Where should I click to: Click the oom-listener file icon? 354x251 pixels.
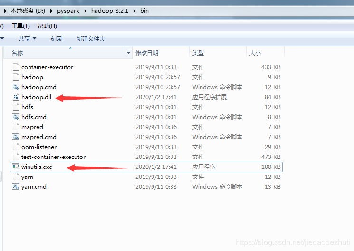[x=16, y=147]
